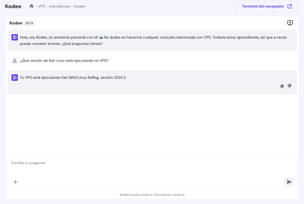Viewport: 304px width, 204px height.
Task: Click the user's Kali Linux version question
Action: (x=64, y=60)
